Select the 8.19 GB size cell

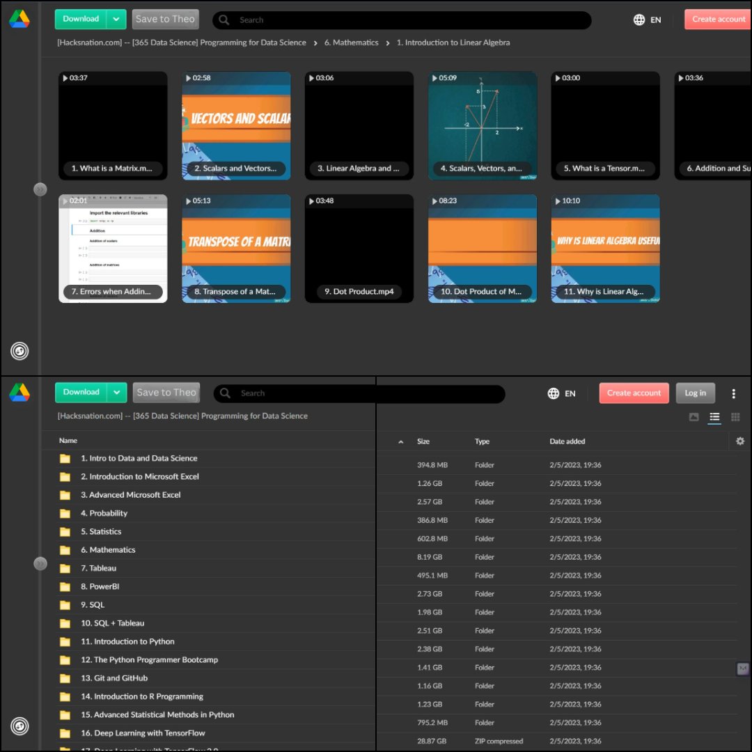tap(429, 557)
